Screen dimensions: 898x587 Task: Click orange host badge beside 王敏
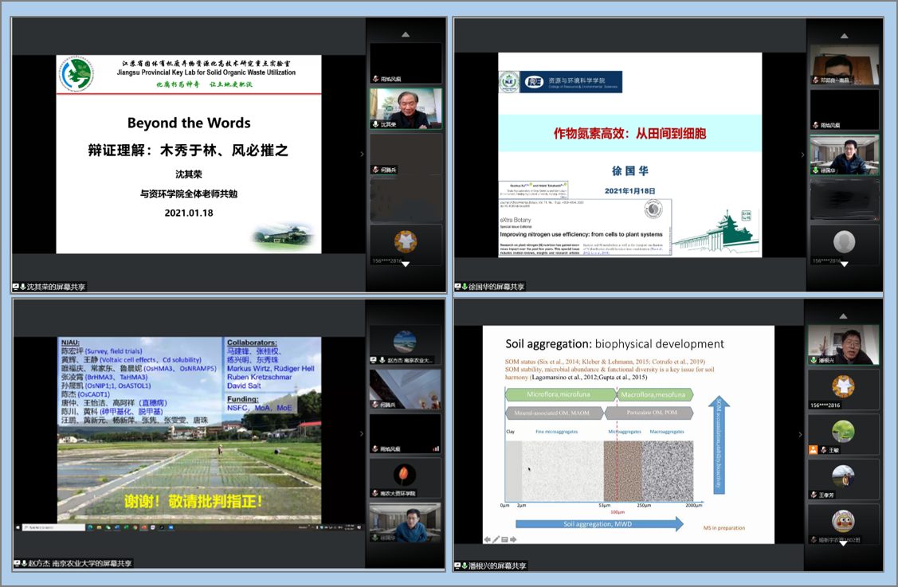click(x=814, y=449)
